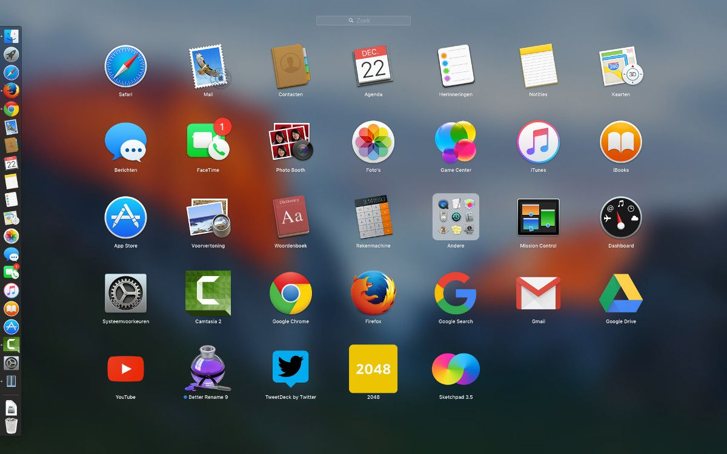Open Safari from Launchpad
The image size is (727, 454).
(125, 67)
